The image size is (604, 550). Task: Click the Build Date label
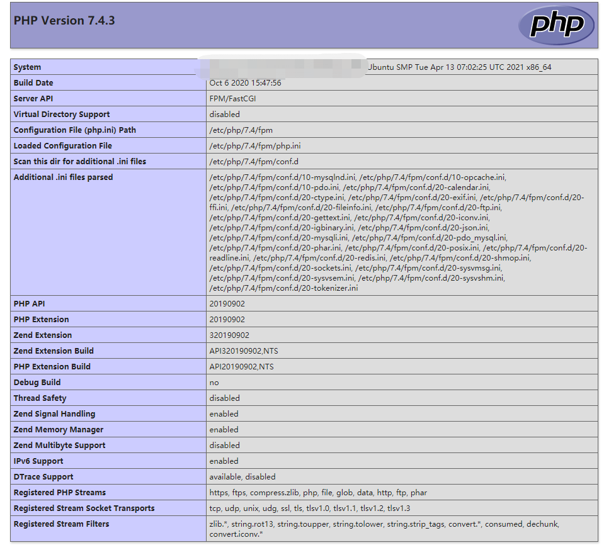pos(33,82)
